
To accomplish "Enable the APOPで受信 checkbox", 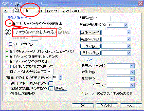I will pos(10,44).
